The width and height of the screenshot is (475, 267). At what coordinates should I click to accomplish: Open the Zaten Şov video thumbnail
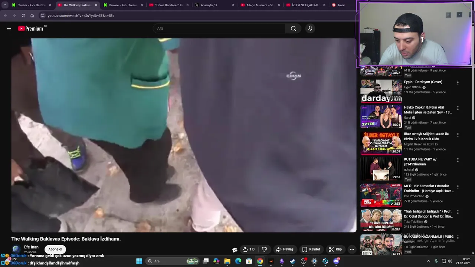(x=381, y=116)
